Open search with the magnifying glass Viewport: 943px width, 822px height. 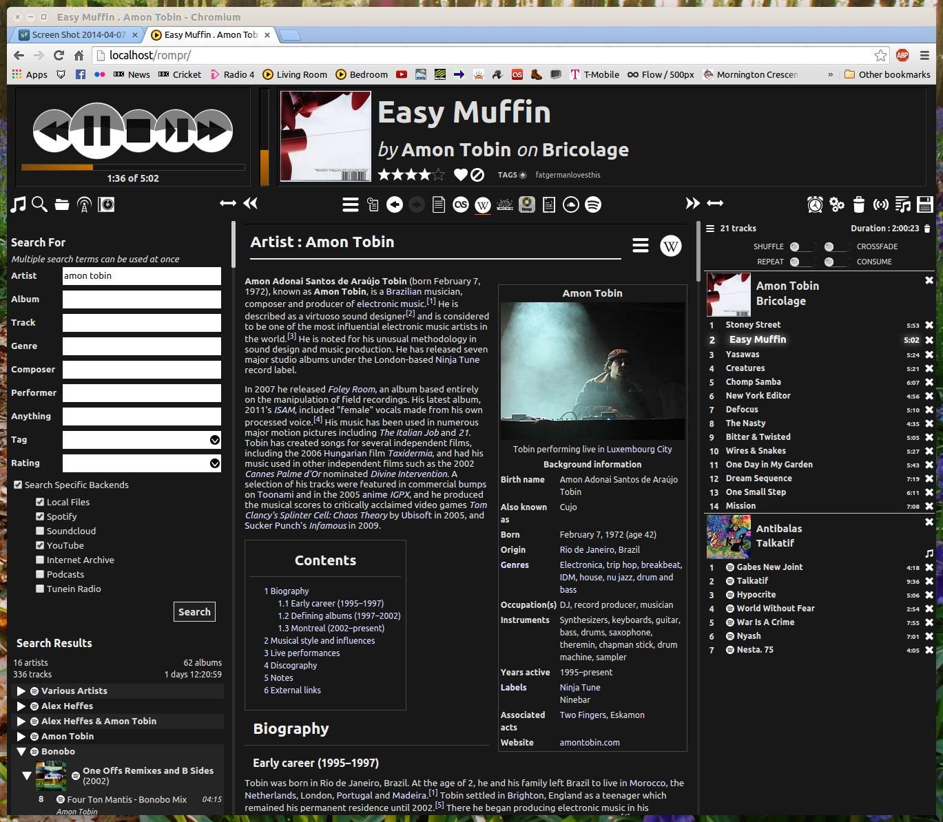click(39, 204)
